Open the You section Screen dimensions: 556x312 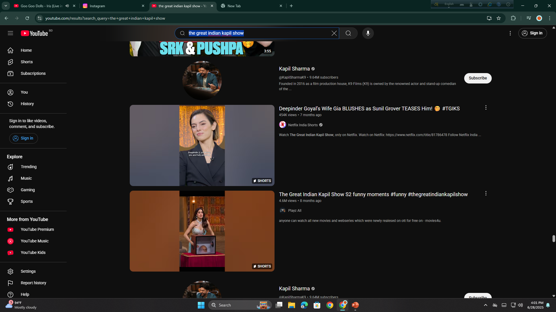tap(33, 92)
